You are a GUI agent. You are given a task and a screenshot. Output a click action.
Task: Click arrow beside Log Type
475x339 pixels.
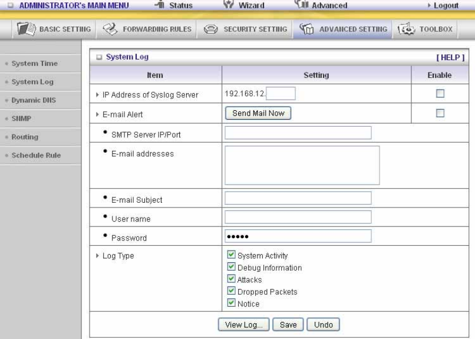point(97,256)
